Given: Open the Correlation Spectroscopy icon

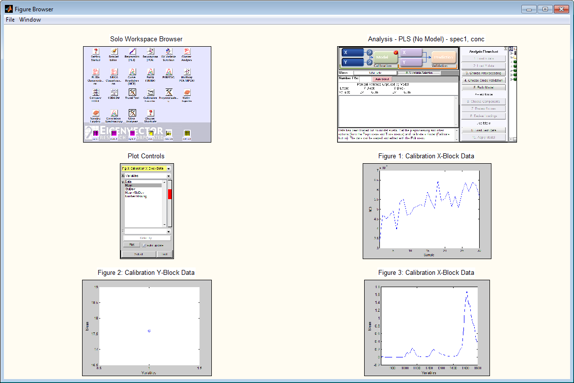Looking at the screenshot, I should (x=114, y=113).
